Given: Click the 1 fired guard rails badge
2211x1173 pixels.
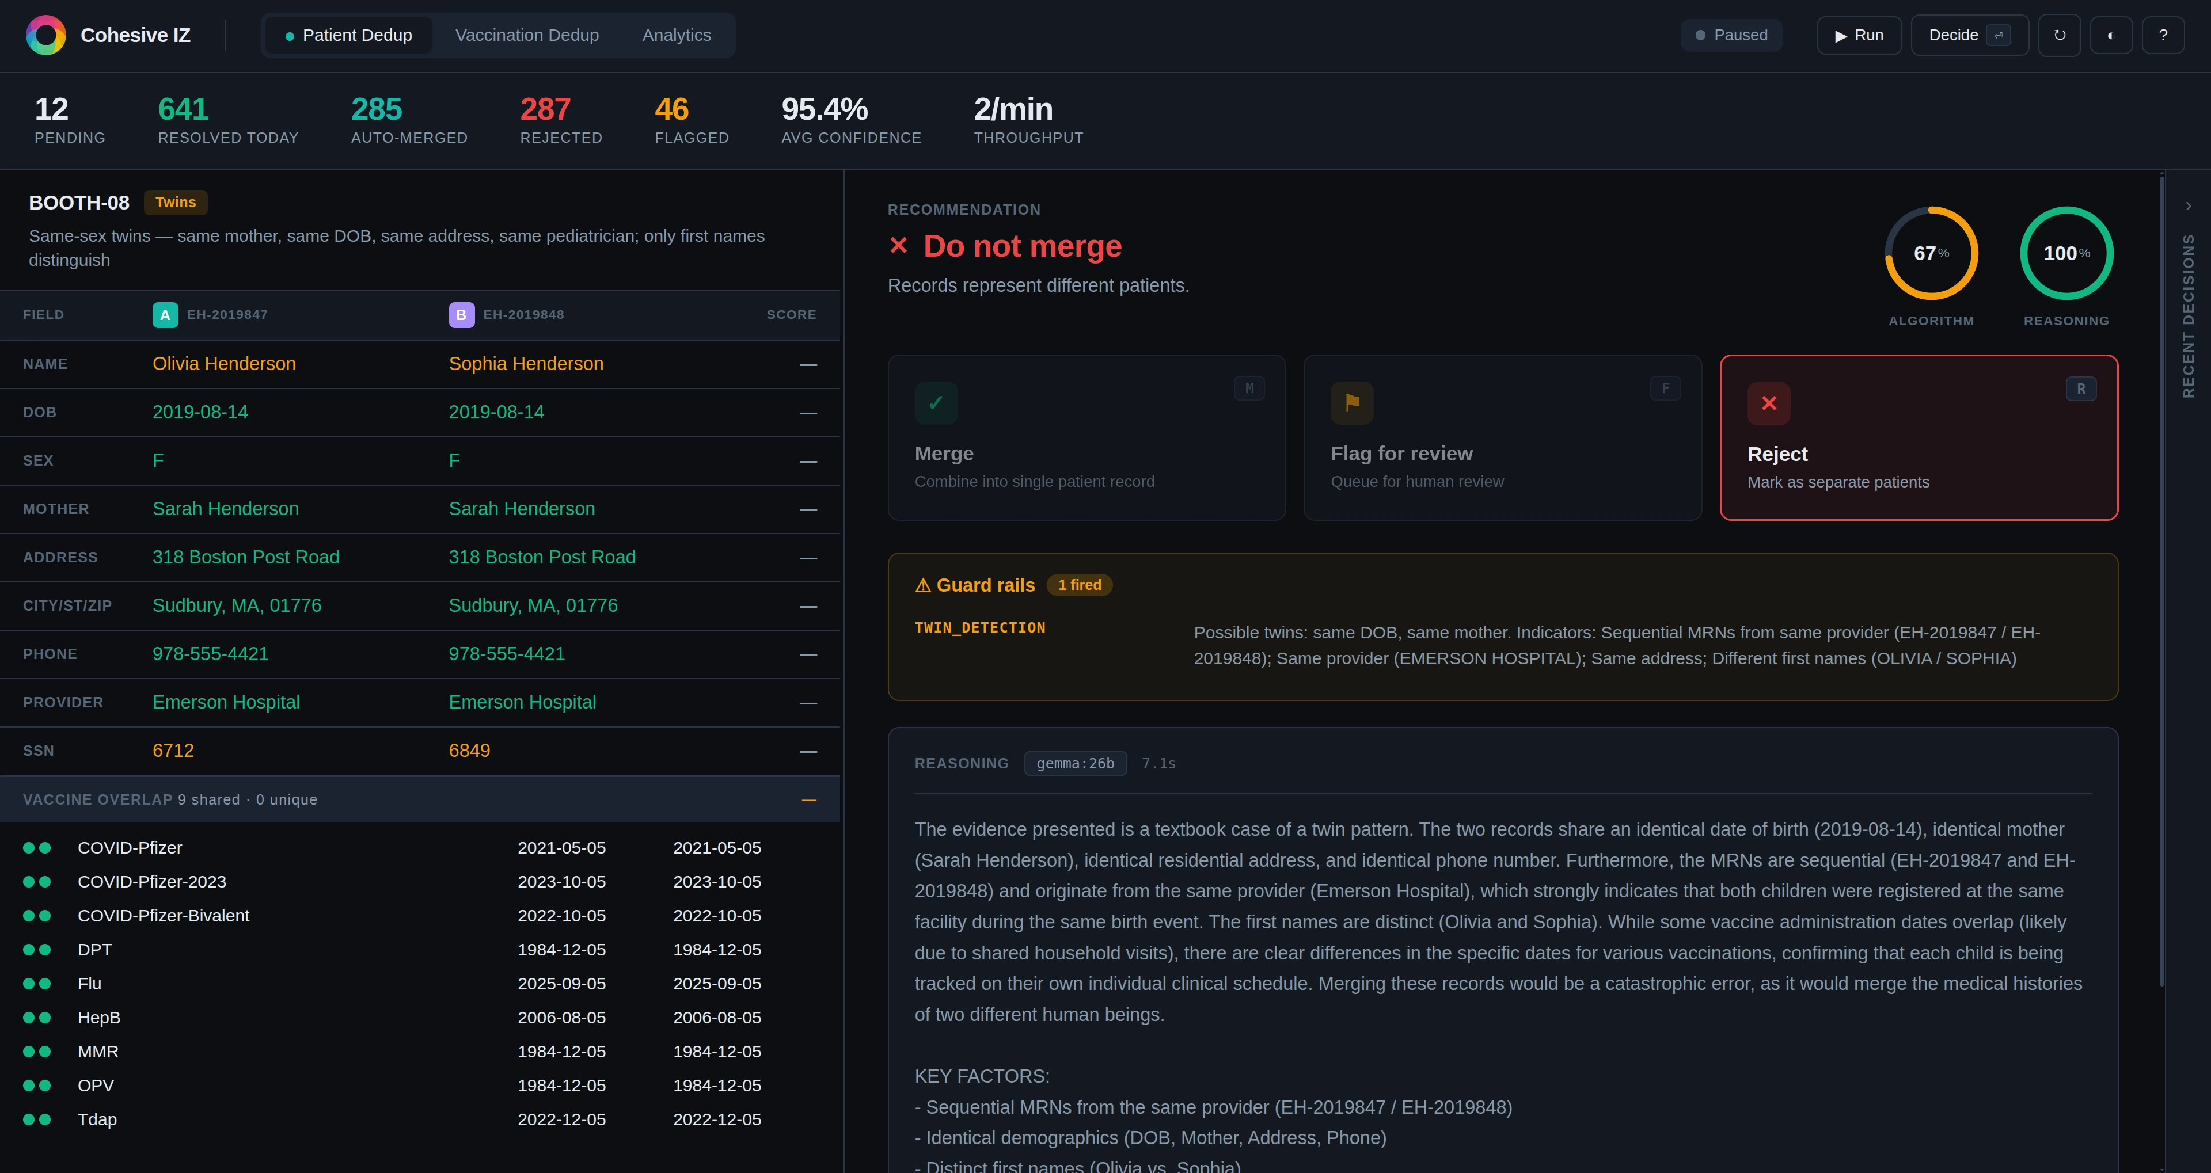Looking at the screenshot, I should tap(1080, 585).
